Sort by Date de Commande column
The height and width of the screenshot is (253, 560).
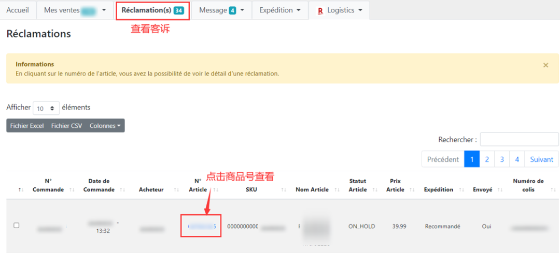coord(103,185)
